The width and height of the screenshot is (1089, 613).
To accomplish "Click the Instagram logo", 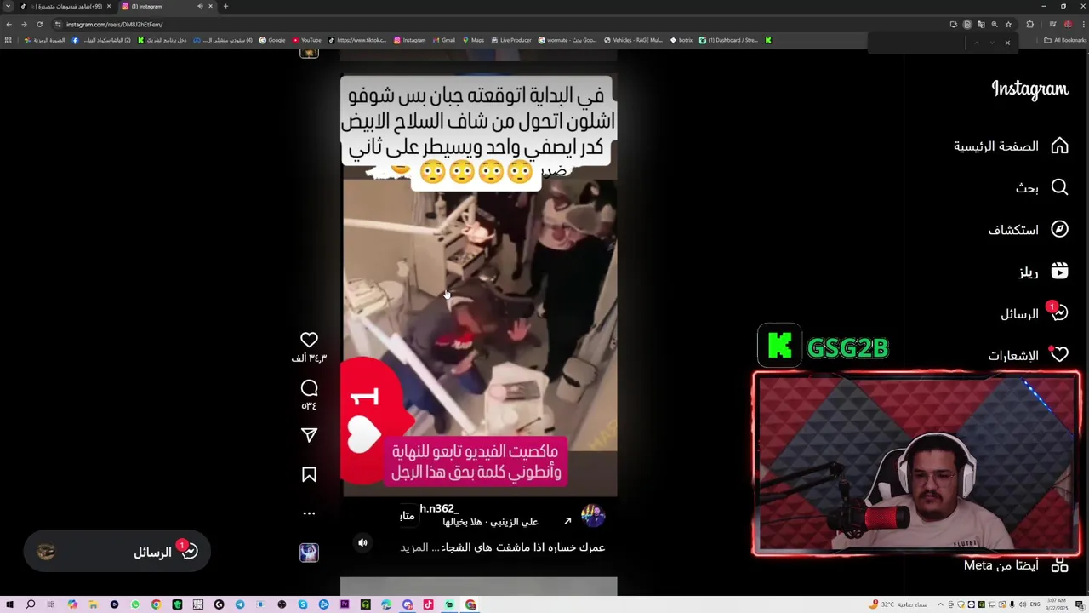I will coord(1029,89).
